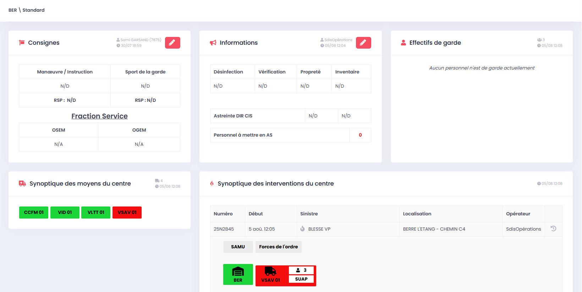Image resolution: width=582 pixels, height=292 pixels.
Task: Click the vehicle count icon showing 4
Action: (x=157, y=181)
